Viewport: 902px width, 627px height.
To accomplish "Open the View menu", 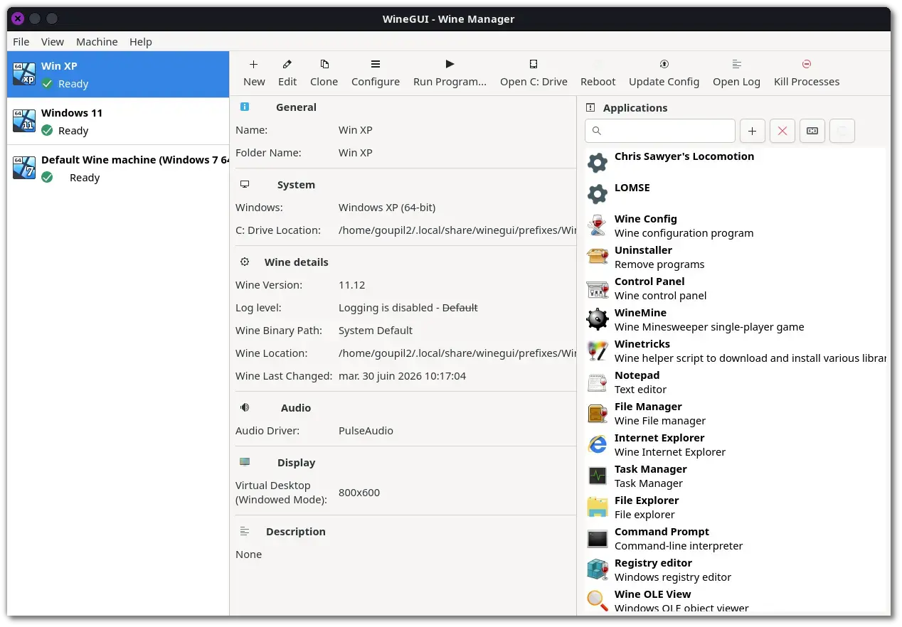I will pyautogui.click(x=53, y=42).
